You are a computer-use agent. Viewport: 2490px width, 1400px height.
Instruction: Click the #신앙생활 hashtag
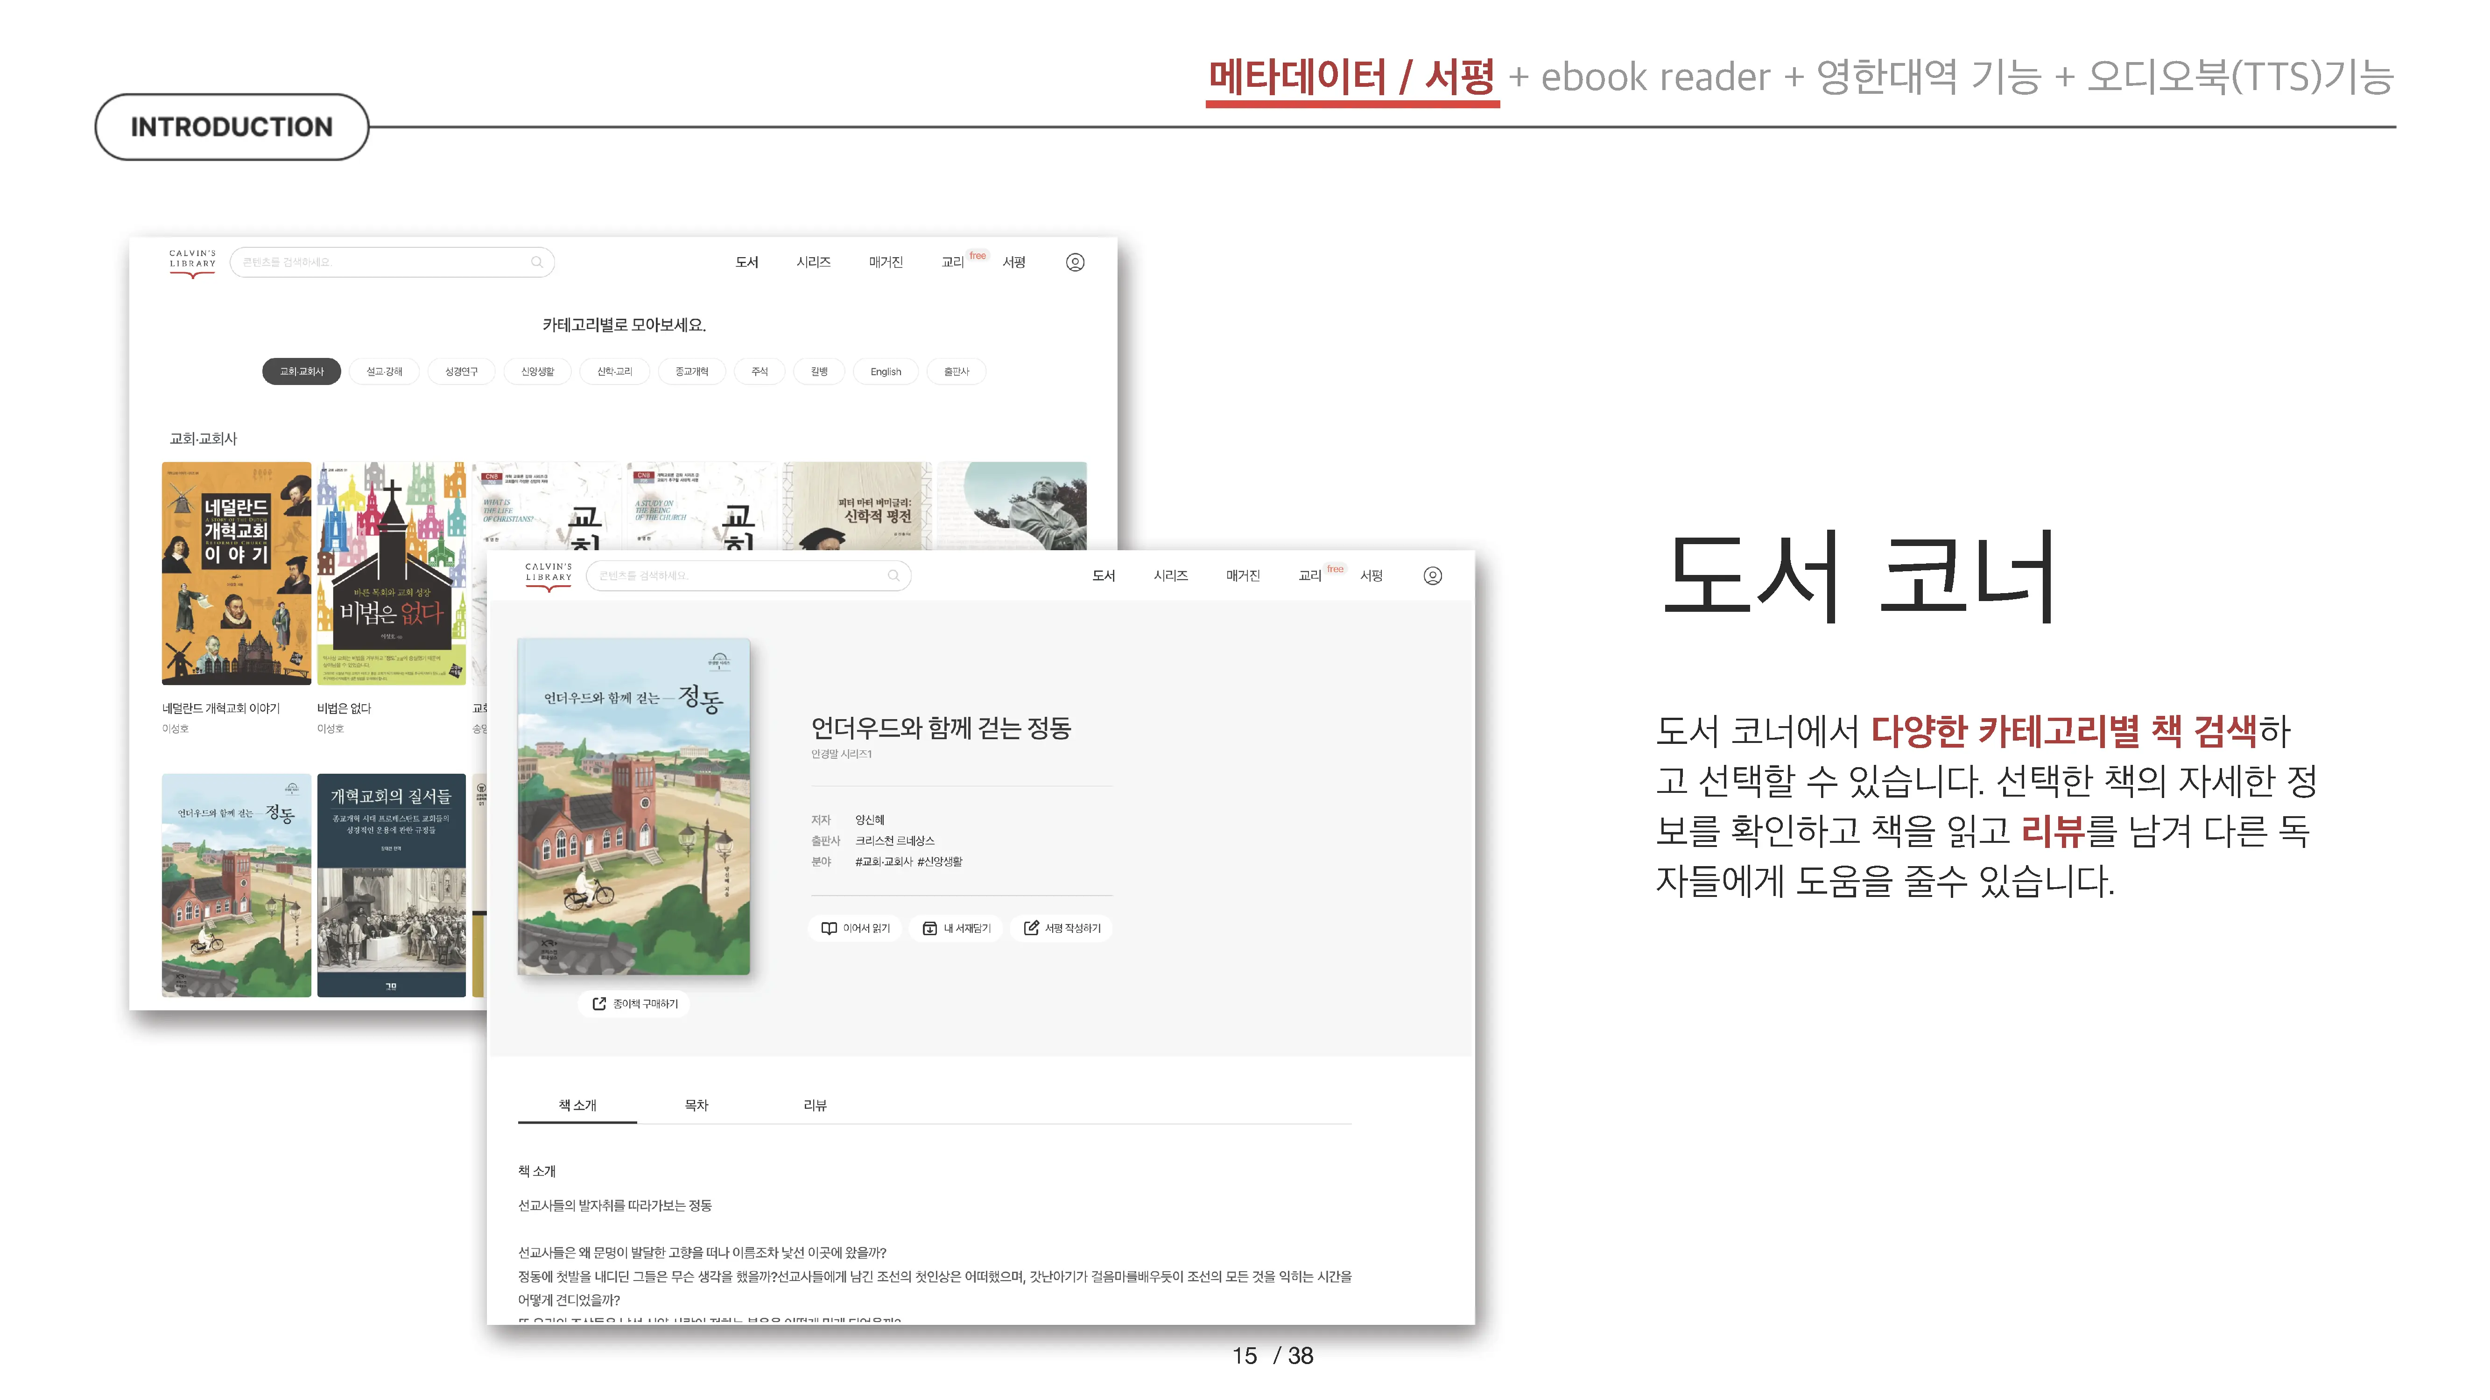[x=940, y=861]
